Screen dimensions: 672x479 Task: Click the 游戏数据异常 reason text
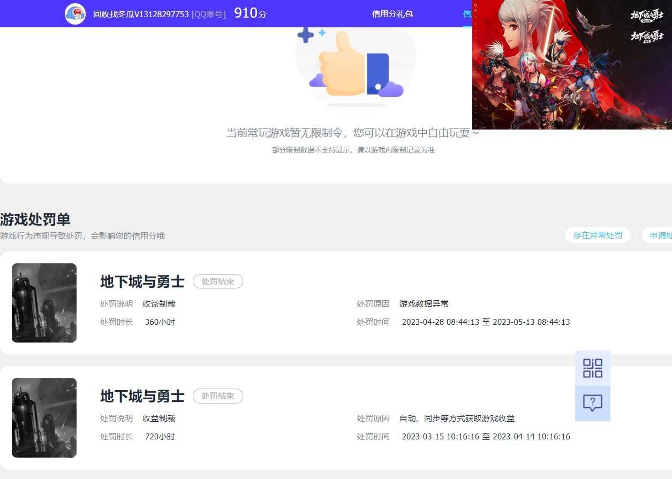[424, 303]
